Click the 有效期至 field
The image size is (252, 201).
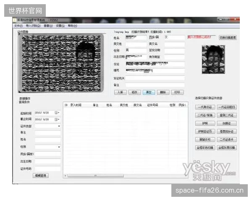pos(175,57)
